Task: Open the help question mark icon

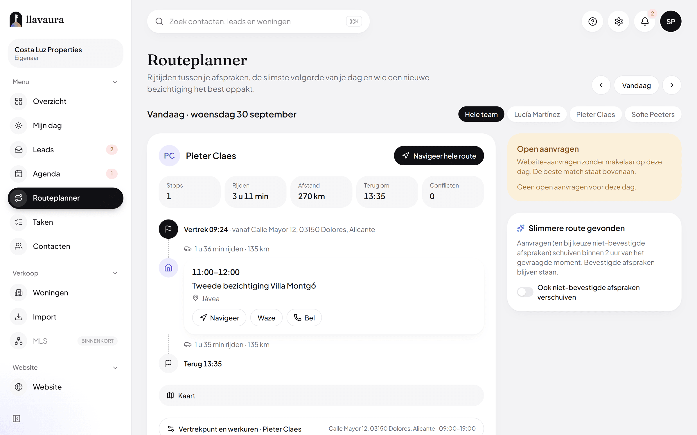Action: (x=592, y=21)
